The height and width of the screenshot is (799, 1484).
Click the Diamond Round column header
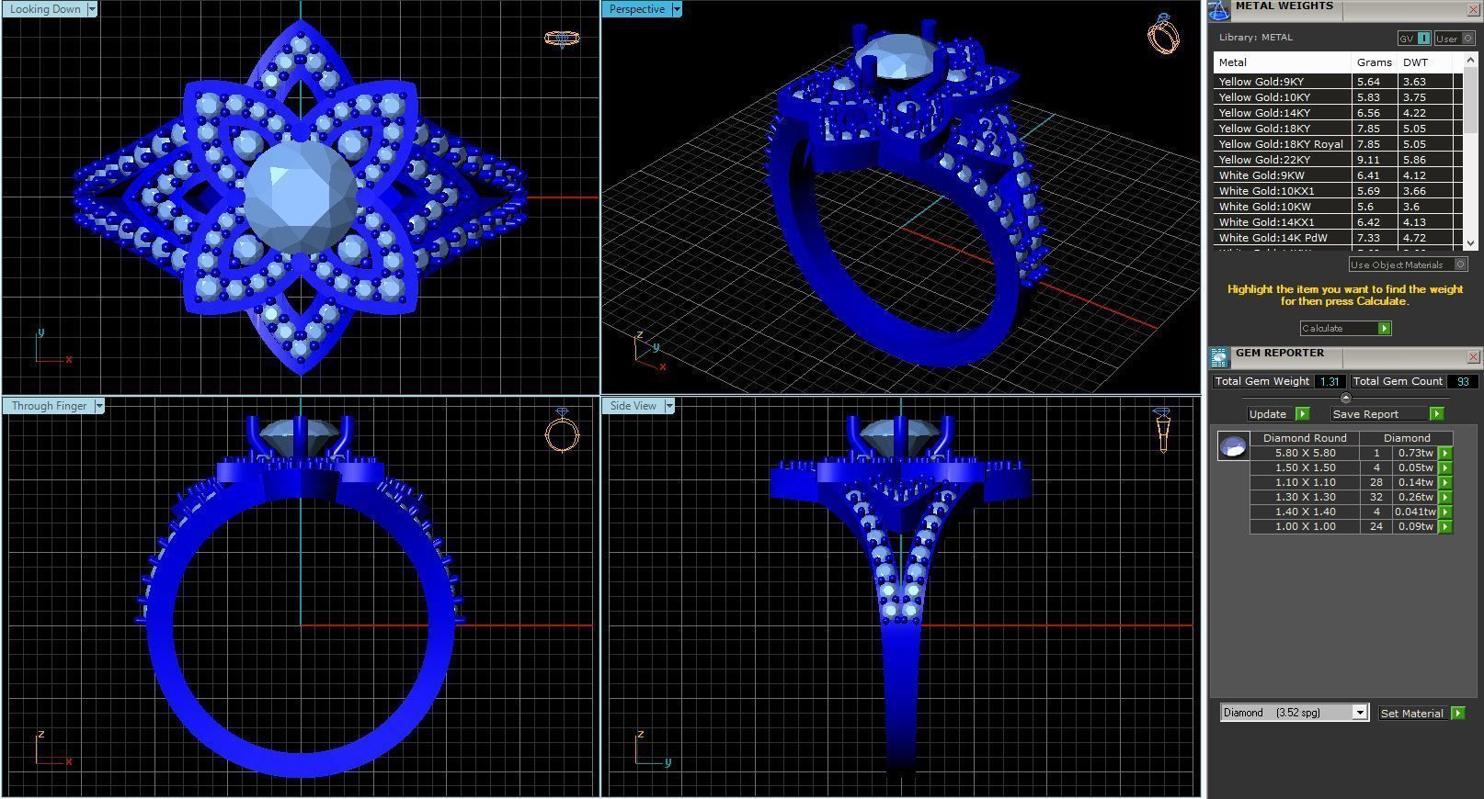[1305, 438]
